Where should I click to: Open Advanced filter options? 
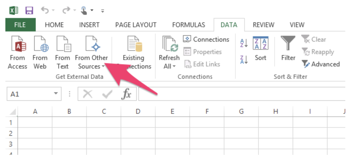pyautogui.click(x=321, y=64)
